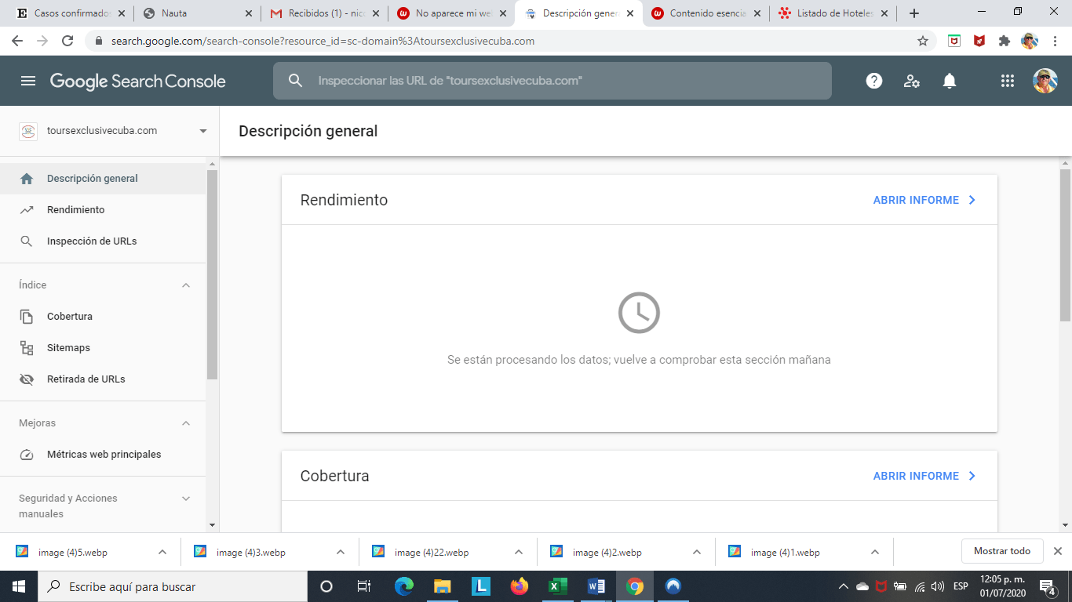Open Word from the taskbar

coord(596,586)
